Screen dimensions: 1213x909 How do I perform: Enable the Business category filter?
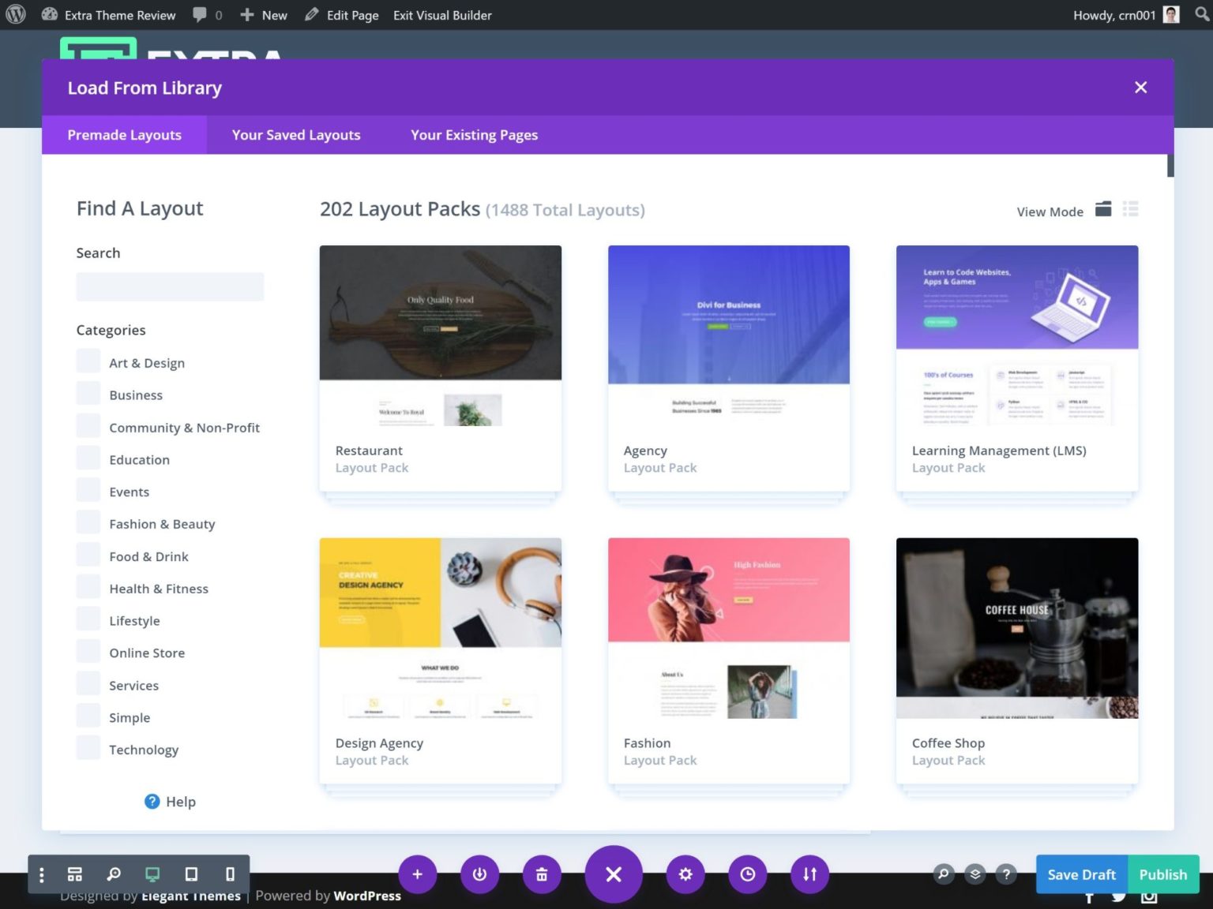click(88, 392)
